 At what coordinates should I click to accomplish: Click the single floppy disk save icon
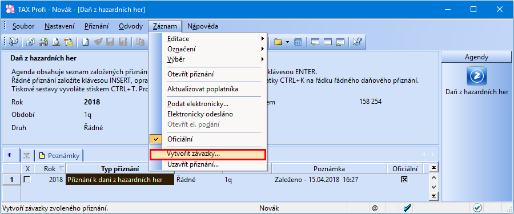coord(110,42)
